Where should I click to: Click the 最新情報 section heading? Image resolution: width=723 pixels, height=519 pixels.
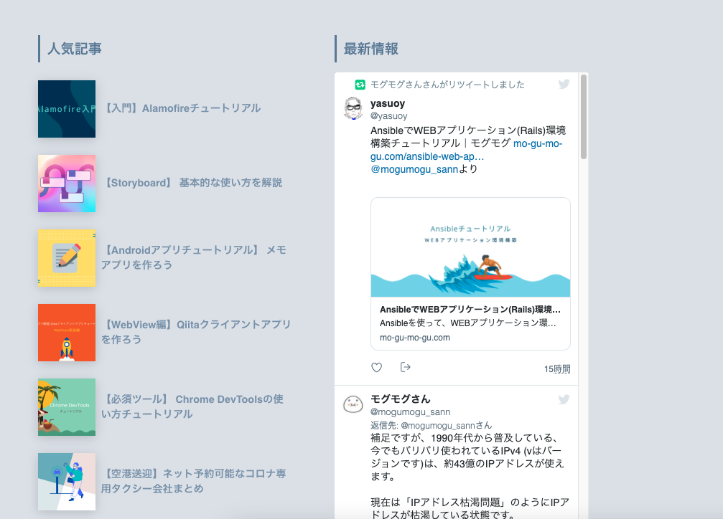pyautogui.click(x=370, y=49)
